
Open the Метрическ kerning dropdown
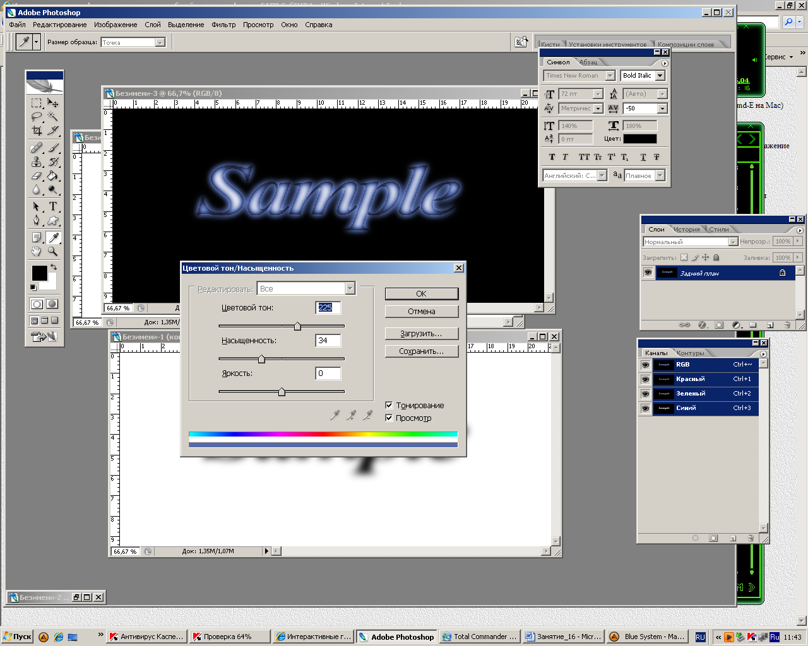pyautogui.click(x=598, y=109)
